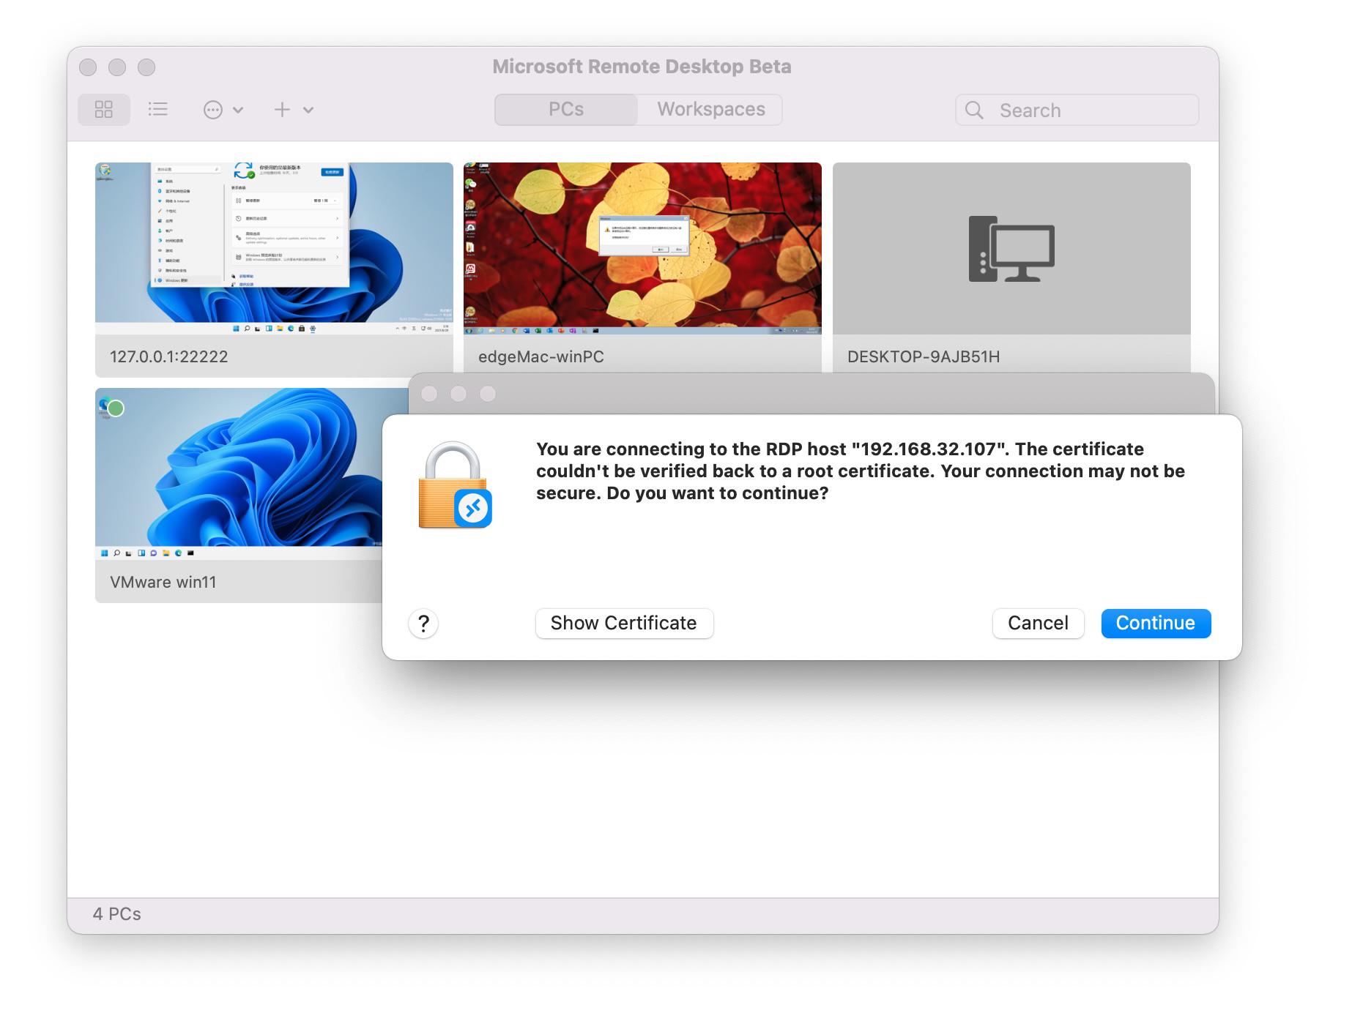This screenshot has height=1032, width=1352.
Task: Continue connecting to the RDP host
Action: [x=1155, y=624]
